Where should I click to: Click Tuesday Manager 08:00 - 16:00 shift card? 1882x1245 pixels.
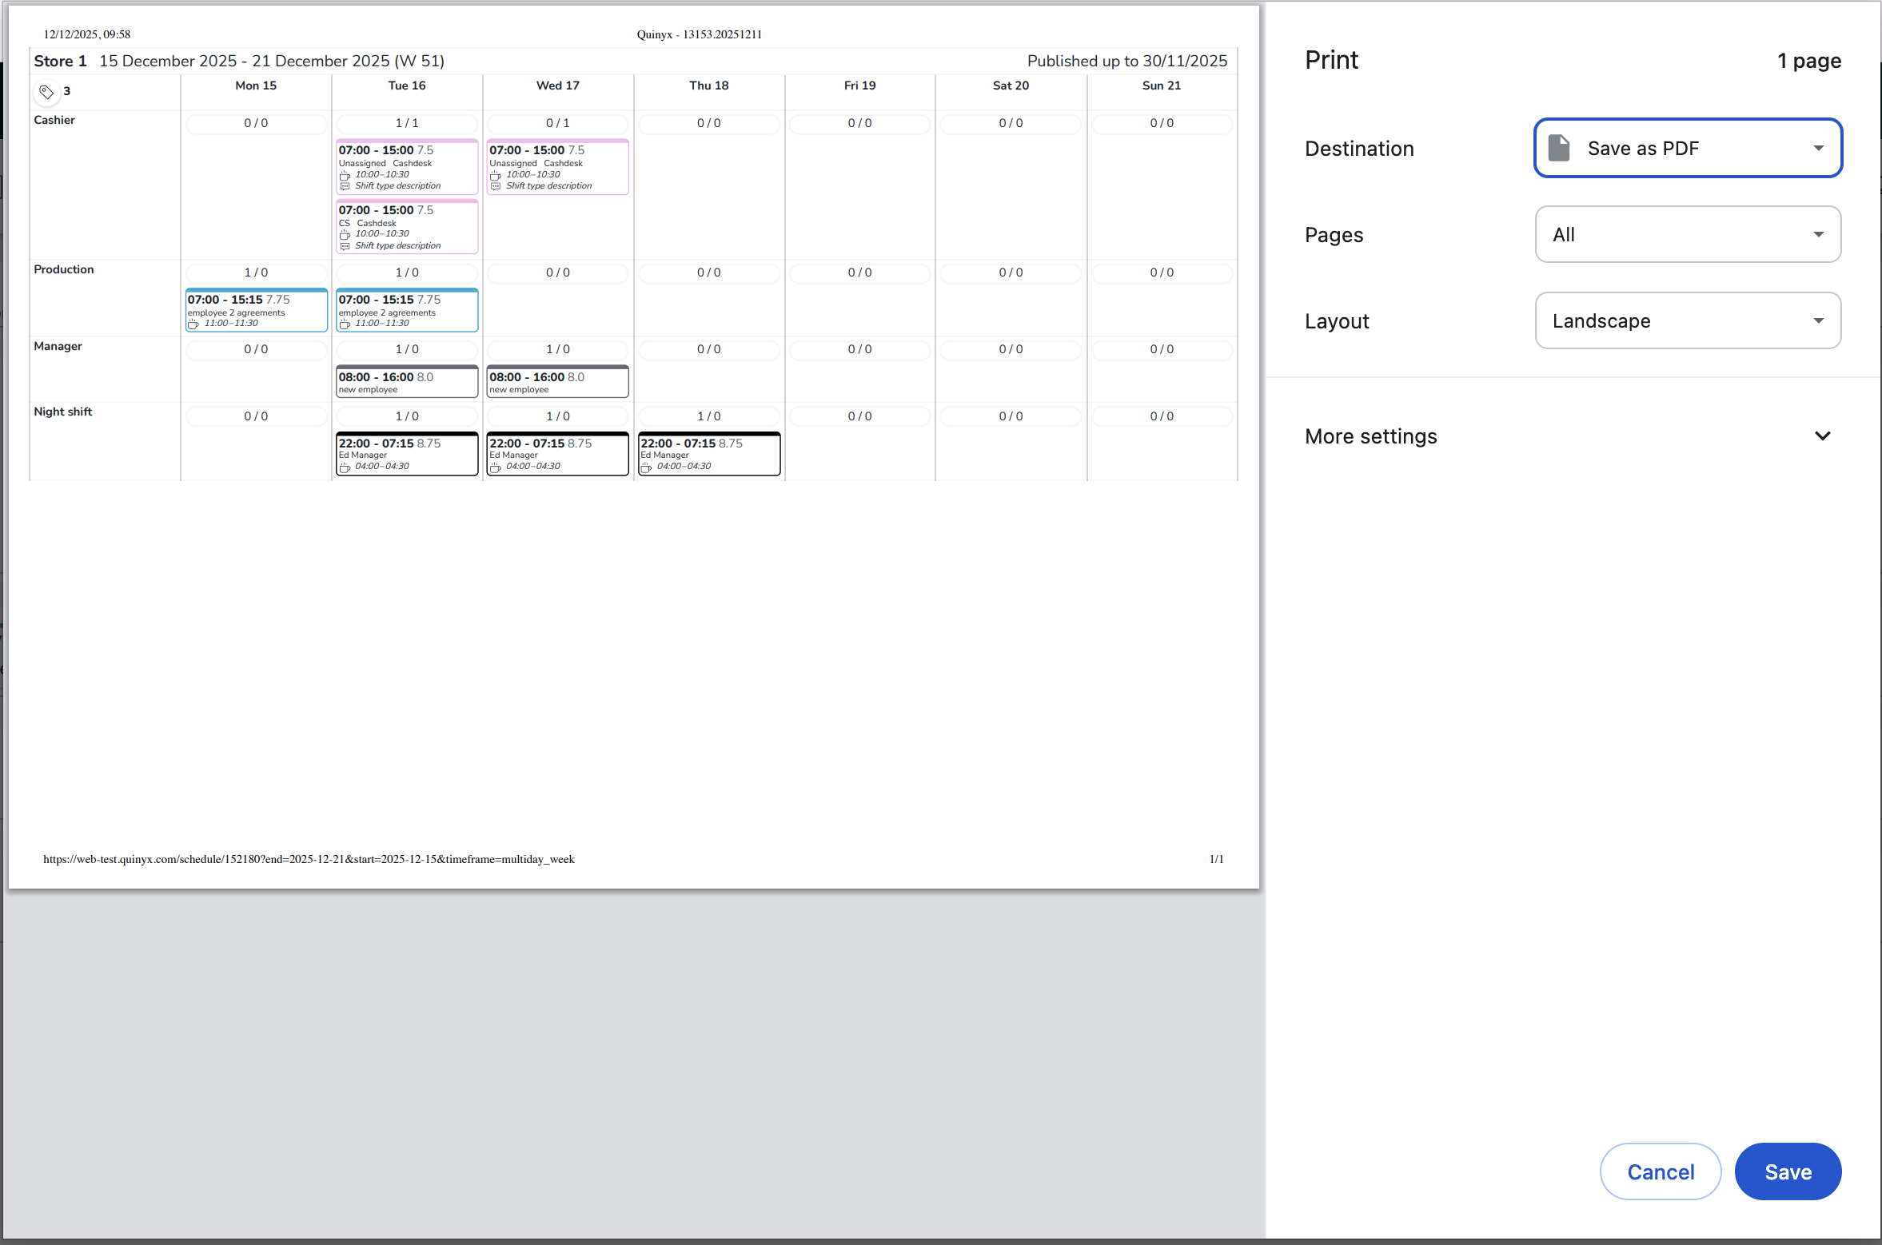[x=407, y=382]
